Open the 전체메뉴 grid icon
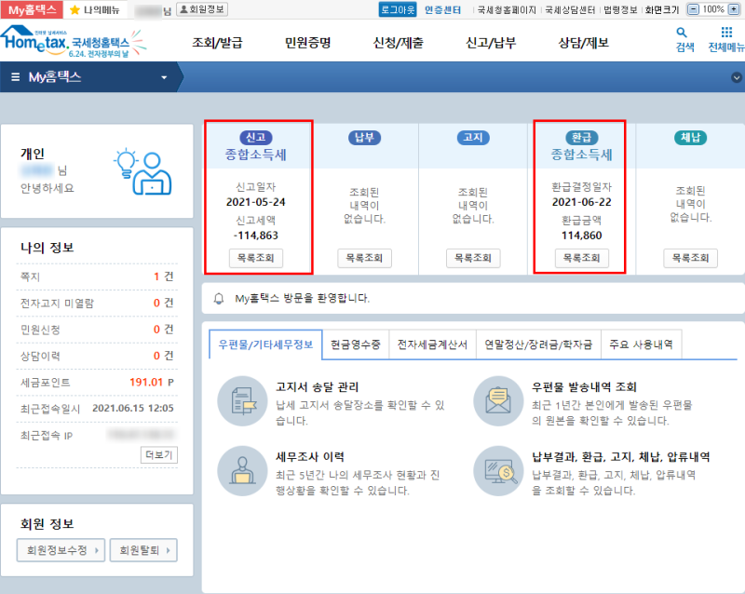The image size is (745, 594). coord(726,33)
